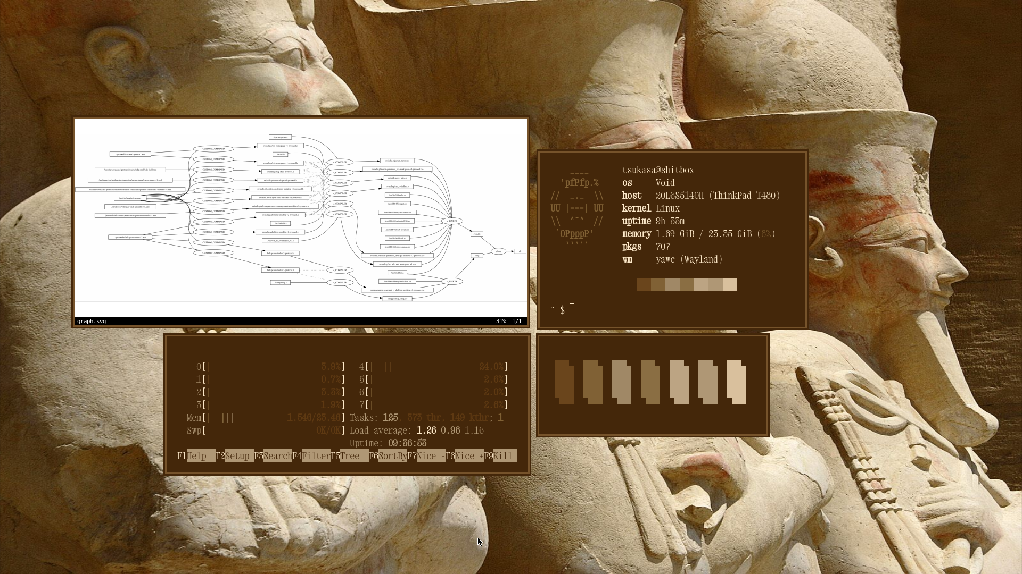
Task: Click the 'phony' node in the graph
Action: 498,251
